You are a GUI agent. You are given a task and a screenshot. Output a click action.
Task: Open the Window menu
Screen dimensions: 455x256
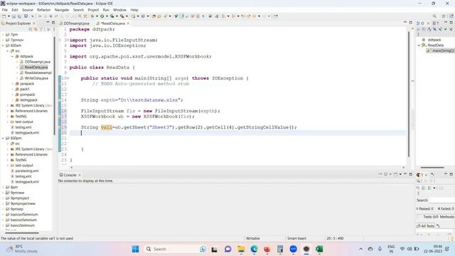(x=119, y=10)
